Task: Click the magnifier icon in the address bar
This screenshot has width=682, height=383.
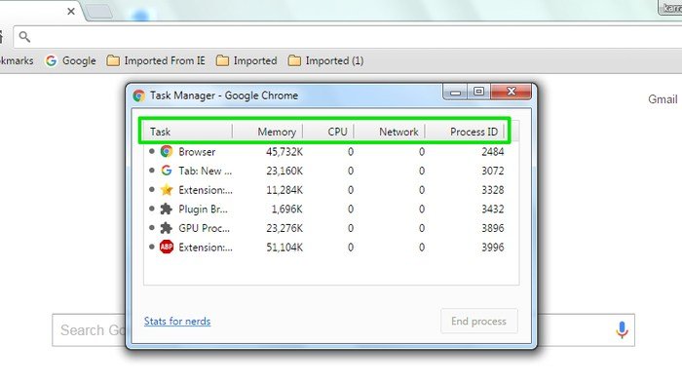Action: [24, 37]
